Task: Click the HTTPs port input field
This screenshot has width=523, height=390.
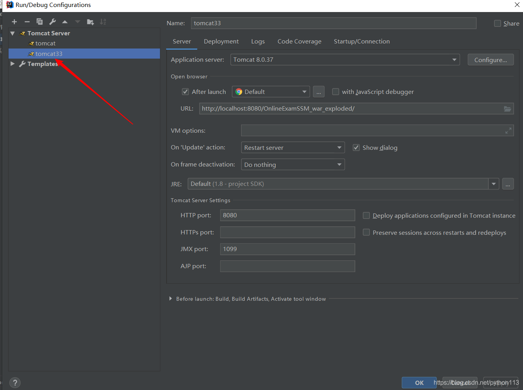Action: pos(287,232)
